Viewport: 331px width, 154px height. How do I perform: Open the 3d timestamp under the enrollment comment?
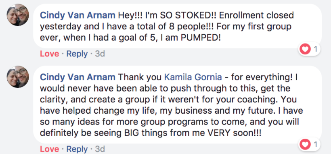(x=100, y=54)
